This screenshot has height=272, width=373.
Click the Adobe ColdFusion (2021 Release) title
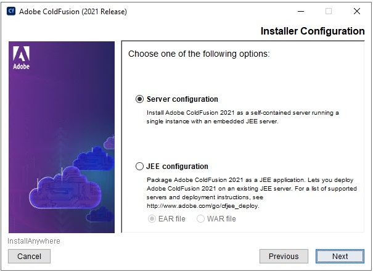click(73, 12)
